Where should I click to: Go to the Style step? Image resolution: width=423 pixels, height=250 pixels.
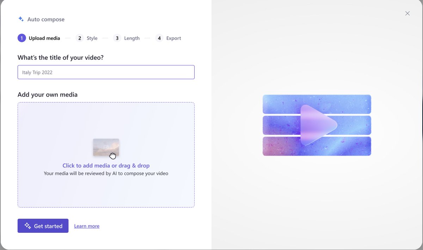click(x=87, y=38)
